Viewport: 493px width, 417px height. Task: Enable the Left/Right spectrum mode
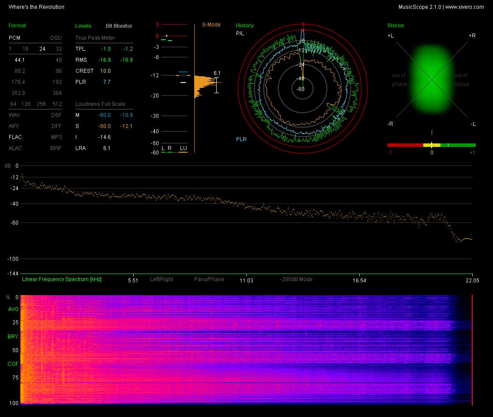pos(162,279)
